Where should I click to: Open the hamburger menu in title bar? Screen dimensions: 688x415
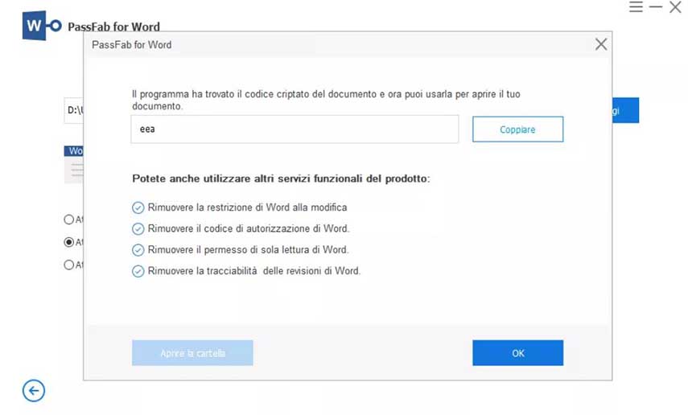[636, 7]
